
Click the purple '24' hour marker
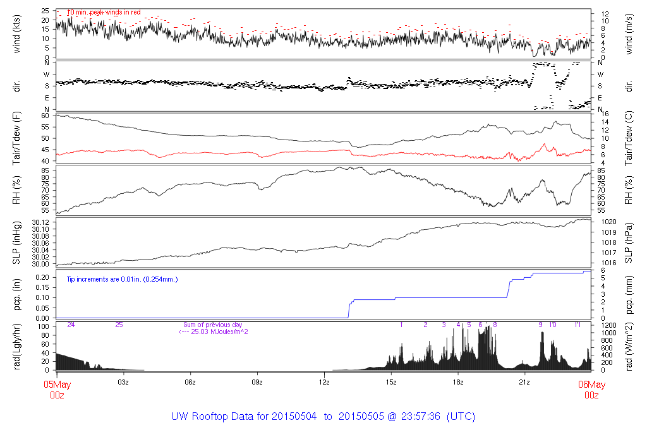(71, 325)
